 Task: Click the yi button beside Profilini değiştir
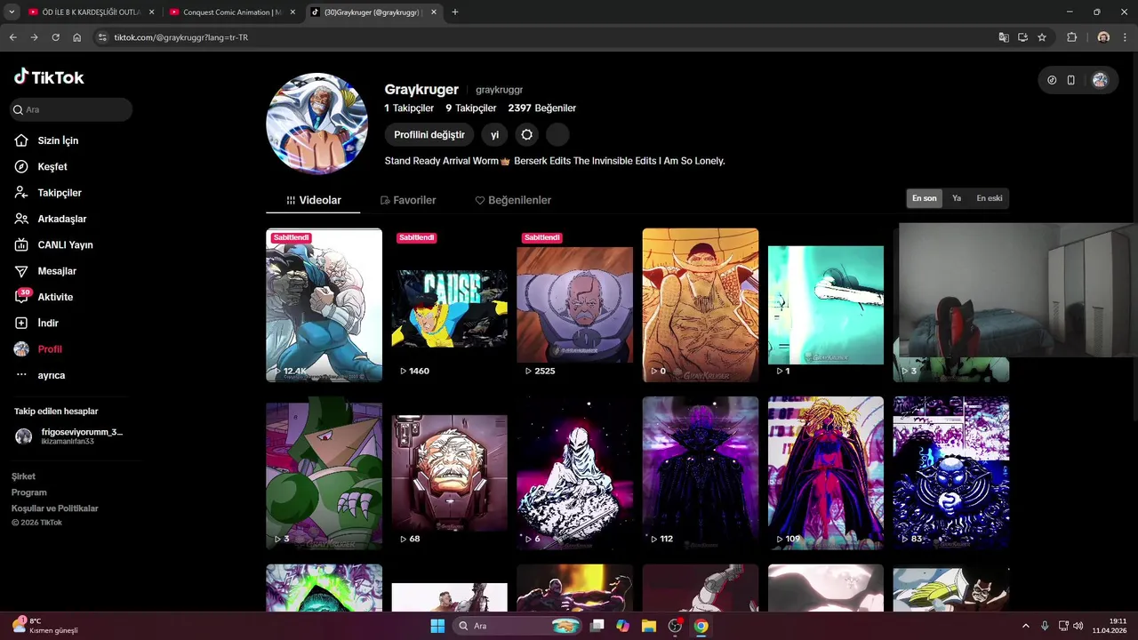(x=495, y=134)
